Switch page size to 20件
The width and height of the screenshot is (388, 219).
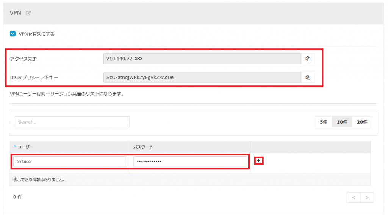click(x=362, y=122)
